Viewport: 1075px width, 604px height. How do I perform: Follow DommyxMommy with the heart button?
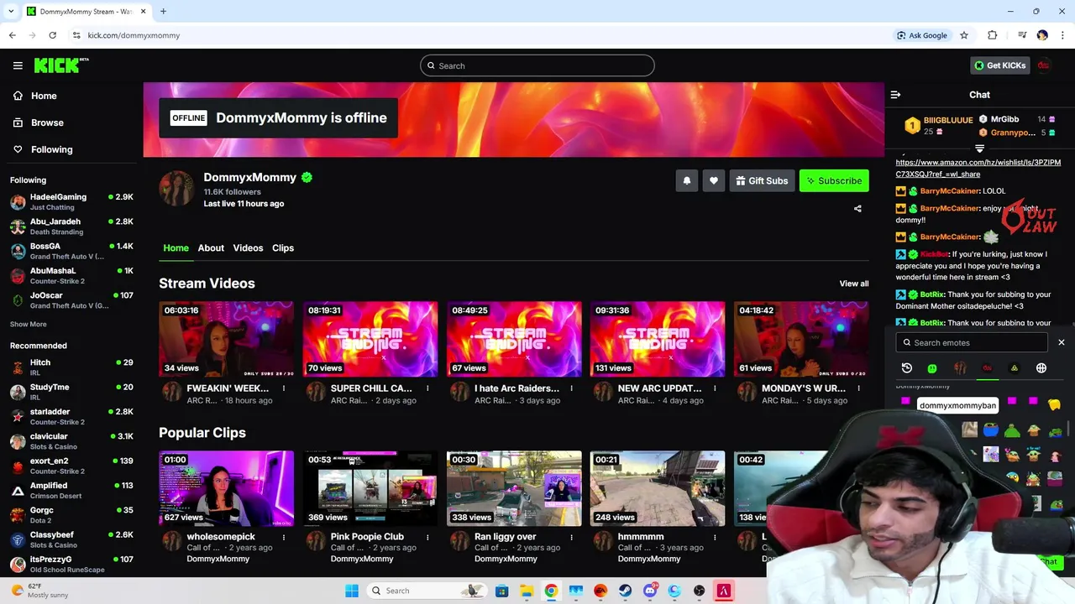pos(714,180)
